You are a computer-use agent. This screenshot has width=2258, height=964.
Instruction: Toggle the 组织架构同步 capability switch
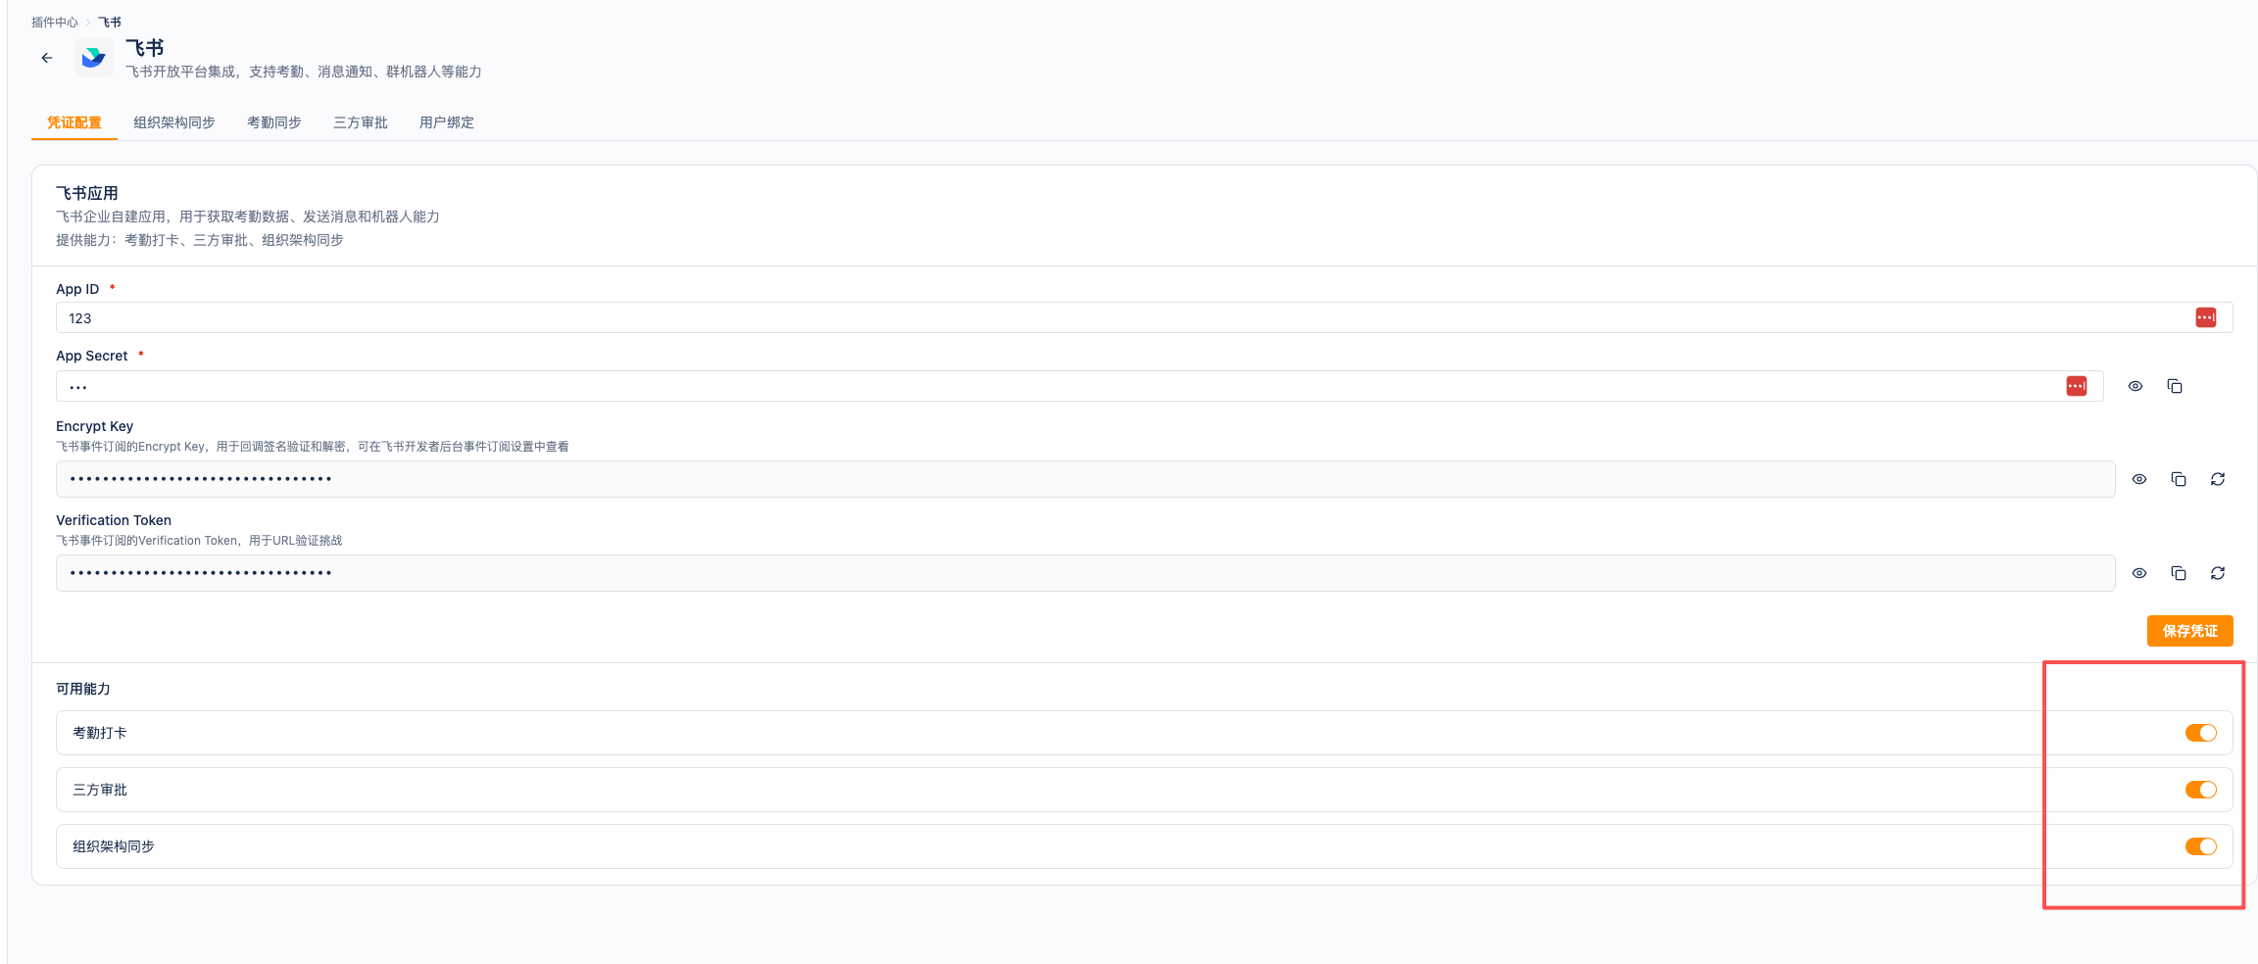pyautogui.click(x=2200, y=846)
